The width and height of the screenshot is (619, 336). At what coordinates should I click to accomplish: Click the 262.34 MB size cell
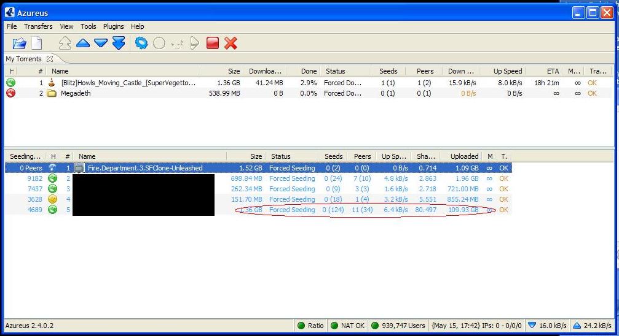(246, 189)
